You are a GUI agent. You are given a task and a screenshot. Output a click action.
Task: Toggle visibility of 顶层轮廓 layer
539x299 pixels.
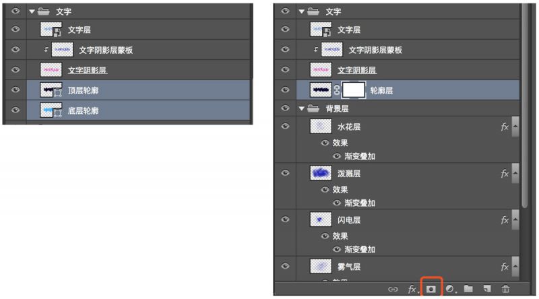point(15,90)
